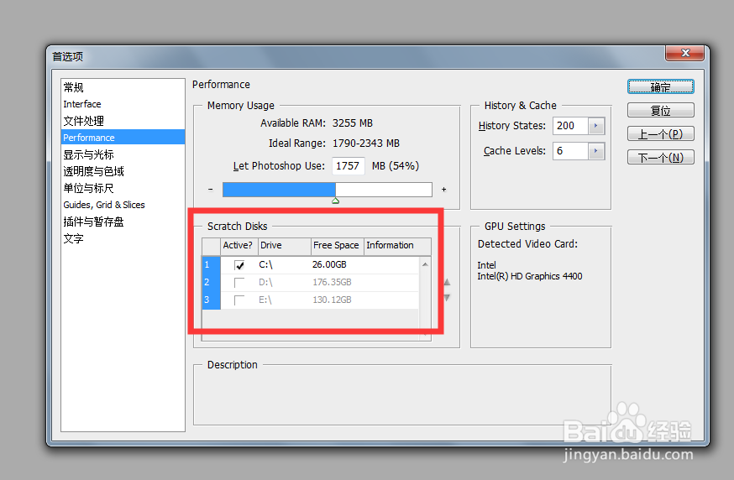The width and height of the screenshot is (734, 480).
Task: Click the History States value field
Action: pyautogui.click(x=570, y=125)
